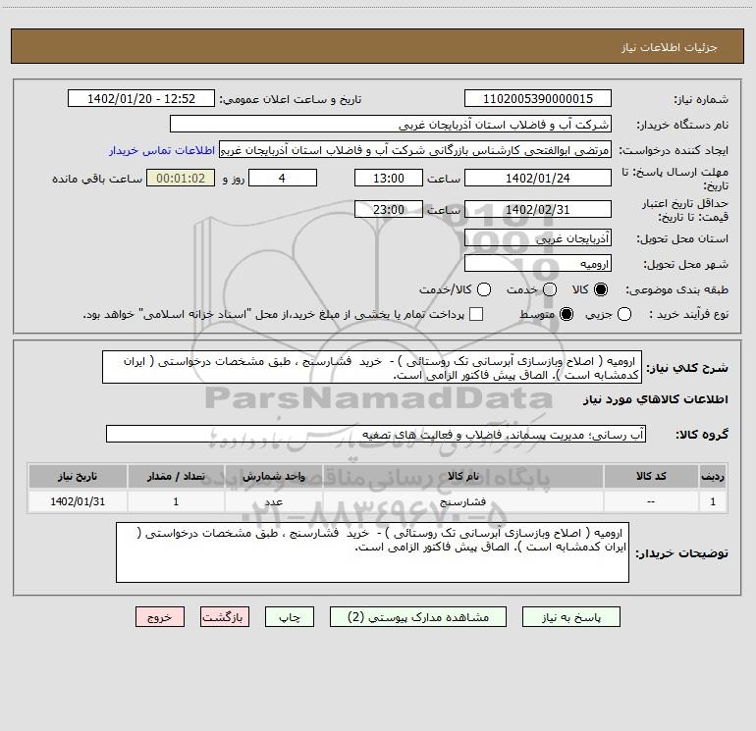This screenshot has width=756, height=731.
Task: Click the validity time field 23:00
Action: pos(389,210)
